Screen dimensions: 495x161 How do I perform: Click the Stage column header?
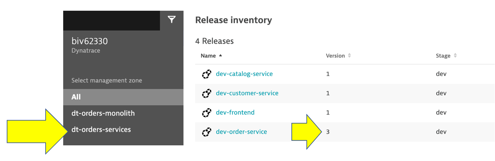pos(443,56)
